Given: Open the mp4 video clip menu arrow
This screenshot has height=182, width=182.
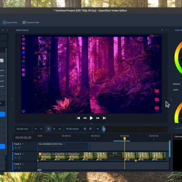Looking at the screenshot, I should [82, 154].
